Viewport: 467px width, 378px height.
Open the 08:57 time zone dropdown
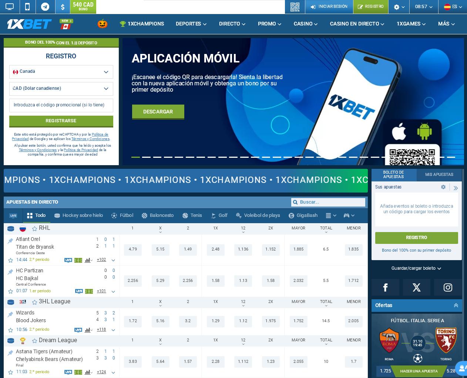coord(424,7)
